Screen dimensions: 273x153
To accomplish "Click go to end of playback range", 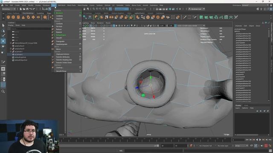I will [270, 140].
